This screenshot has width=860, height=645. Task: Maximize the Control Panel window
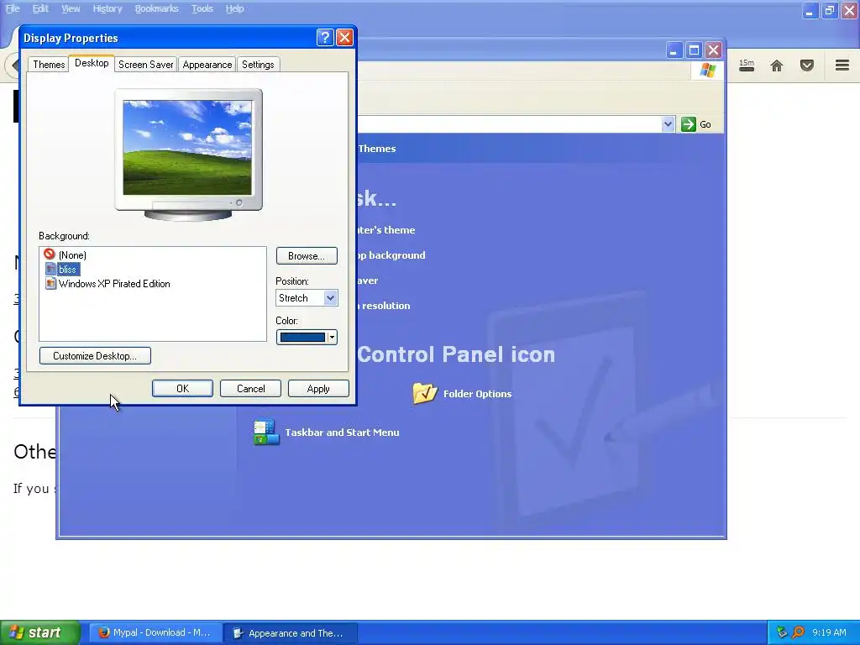(694, 50)
